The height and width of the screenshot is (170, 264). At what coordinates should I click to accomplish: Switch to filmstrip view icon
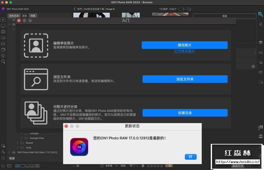coord(27,166)
